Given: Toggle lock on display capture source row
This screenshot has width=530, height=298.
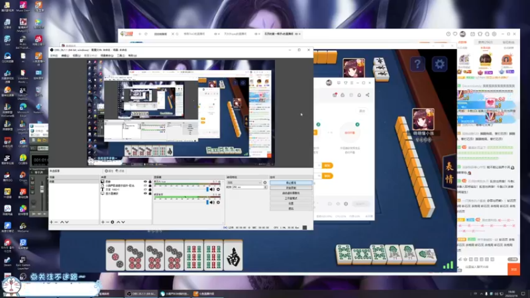Looking at the screenshot, I should coord(150,193).
